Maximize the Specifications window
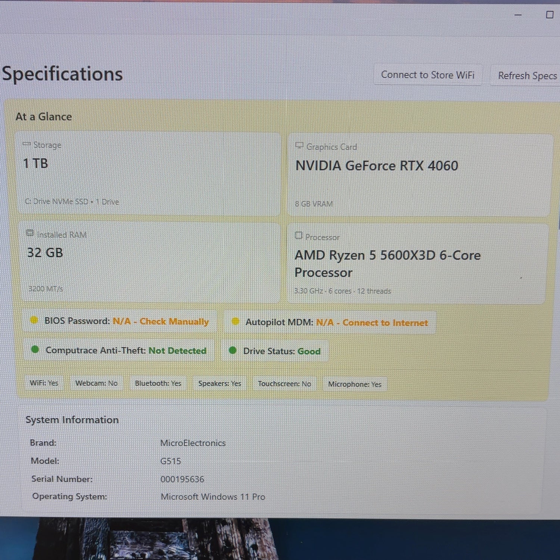560x560 pixels. coord(550,15)
